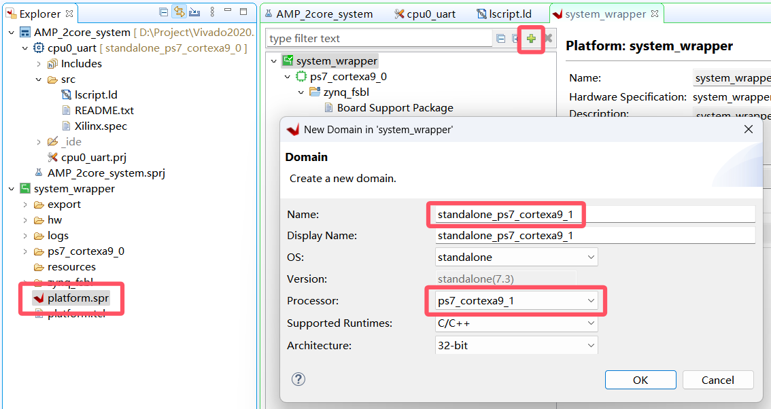Click the grey X delete domain icon
771x409 pixels.
pos(548,38)
